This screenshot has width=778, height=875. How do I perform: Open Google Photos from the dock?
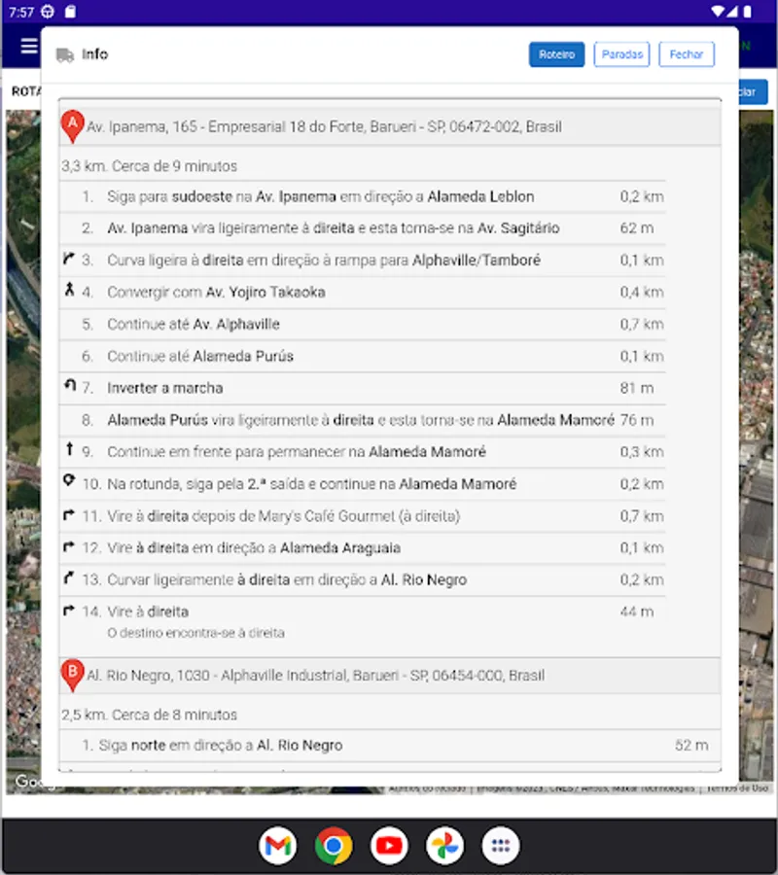(x=444, y=846)
